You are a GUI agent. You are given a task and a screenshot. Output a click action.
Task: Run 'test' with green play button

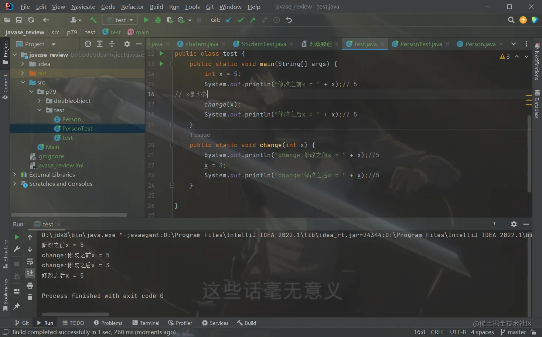[146, 20]
